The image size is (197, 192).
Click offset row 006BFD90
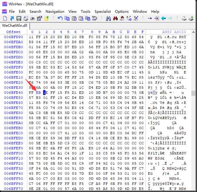click(13, 37)
